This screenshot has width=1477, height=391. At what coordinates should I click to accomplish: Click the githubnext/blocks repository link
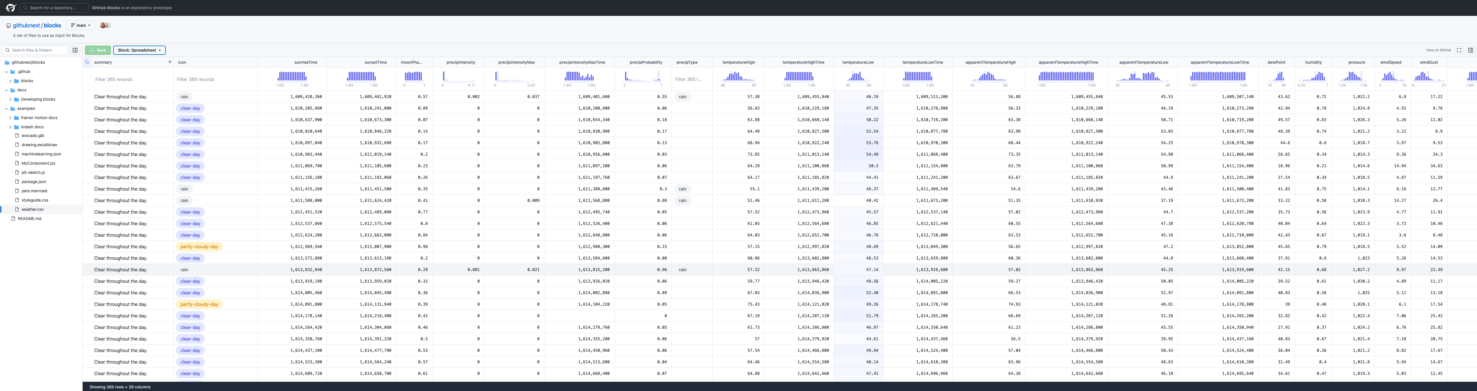37,25
